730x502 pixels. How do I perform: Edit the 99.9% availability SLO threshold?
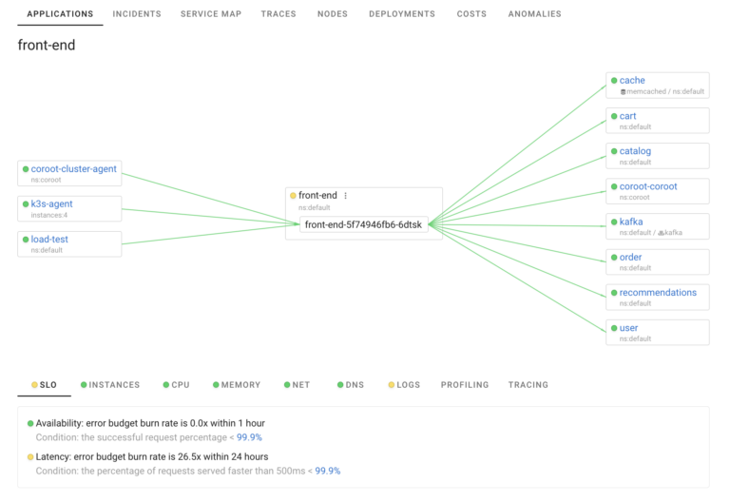(x=250, y=437)
